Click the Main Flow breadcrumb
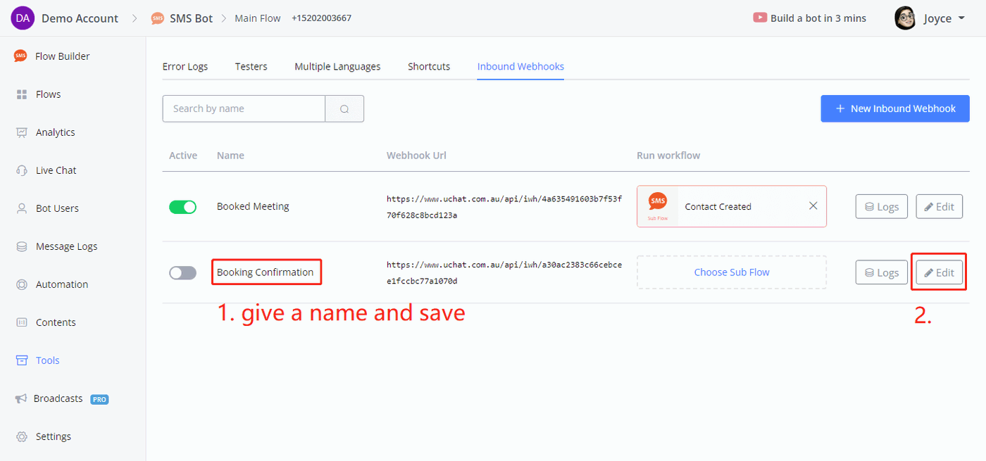 tap(258, 18)
